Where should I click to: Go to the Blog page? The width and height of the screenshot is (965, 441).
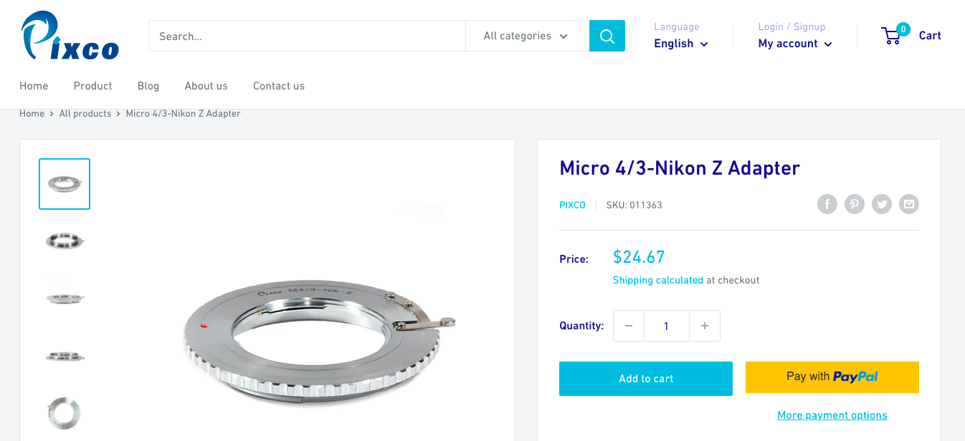pos(148,86)
